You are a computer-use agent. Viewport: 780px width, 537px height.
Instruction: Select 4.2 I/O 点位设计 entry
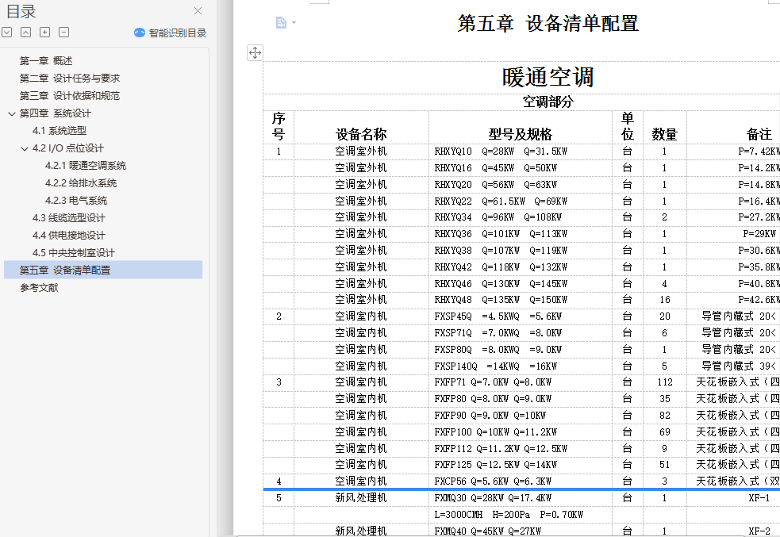[67, 148]
